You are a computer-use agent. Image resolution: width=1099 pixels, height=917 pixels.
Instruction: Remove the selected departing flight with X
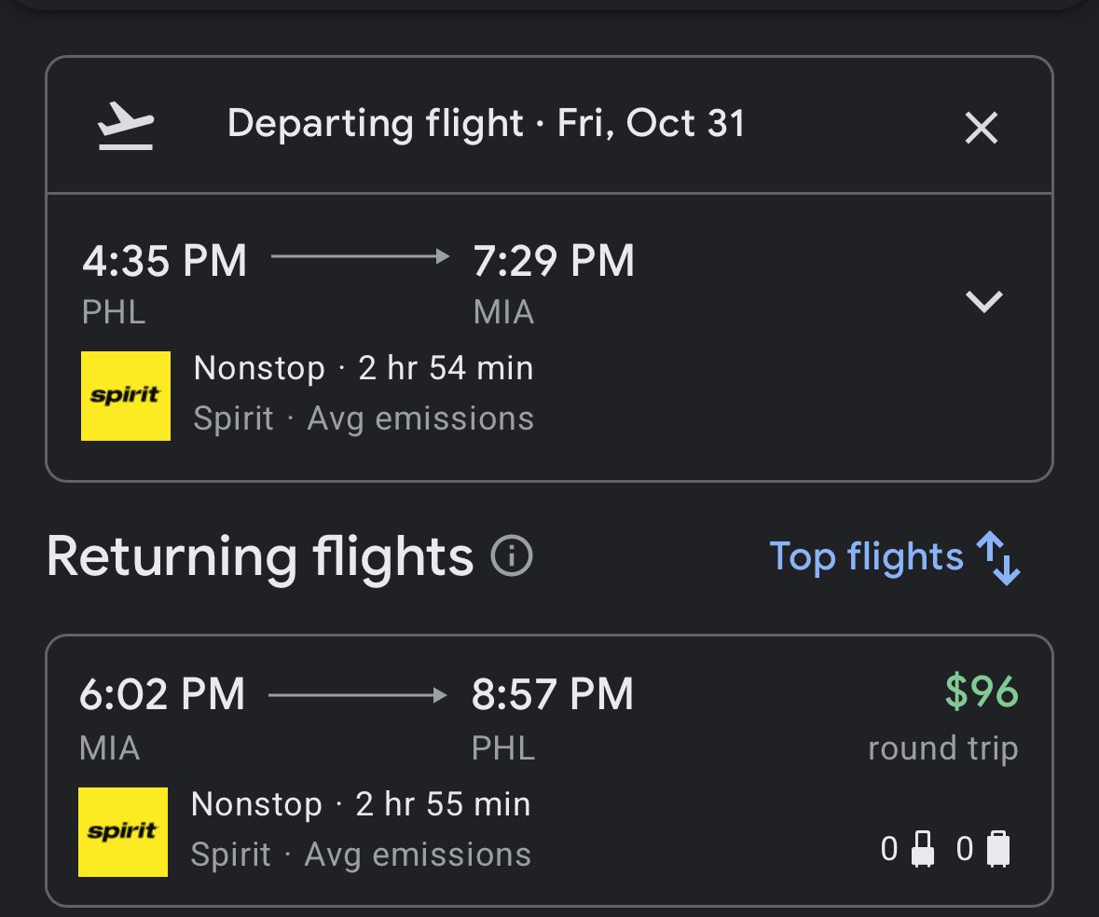pyautogui.click(x=982, y=129)
